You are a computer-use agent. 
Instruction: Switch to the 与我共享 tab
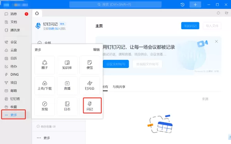coord(119,87)
